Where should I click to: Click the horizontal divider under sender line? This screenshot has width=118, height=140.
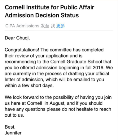pyautogui.click(x=59, y=30)
